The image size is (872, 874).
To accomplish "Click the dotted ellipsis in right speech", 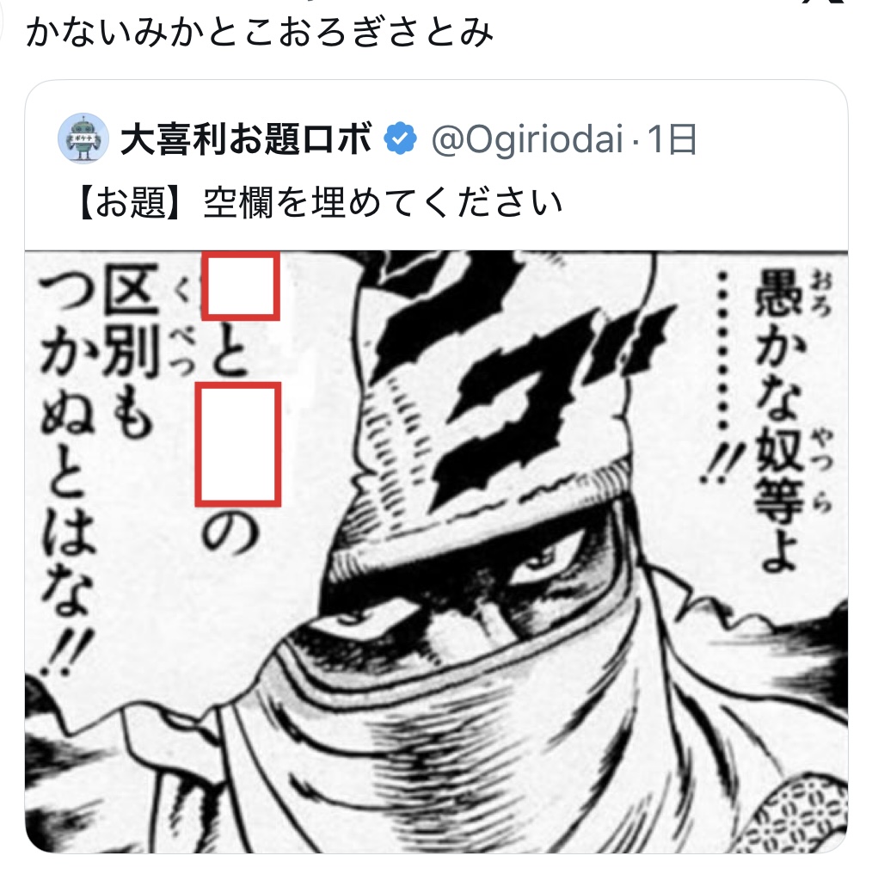I will 722,352.
